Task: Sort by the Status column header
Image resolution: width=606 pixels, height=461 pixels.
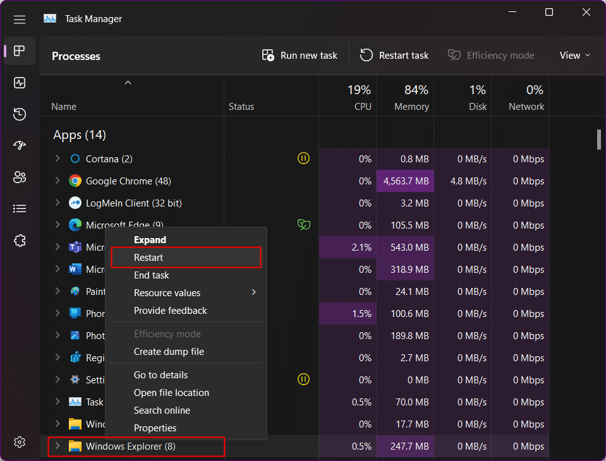Action: coord(271,96)
